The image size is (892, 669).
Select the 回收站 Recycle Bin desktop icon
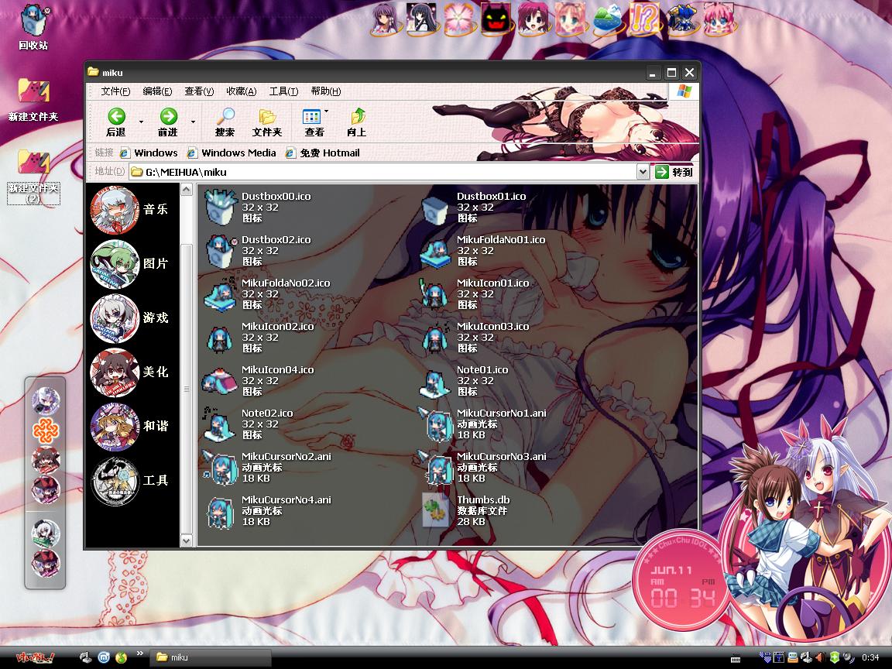coord(33,27)
